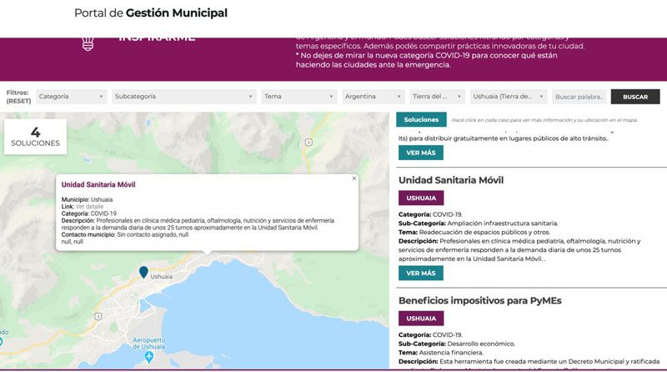Open the Categoría filter dropdown
Image resolution: width=667 pixels, height=372 pixels.
click(x=72, y=97)
